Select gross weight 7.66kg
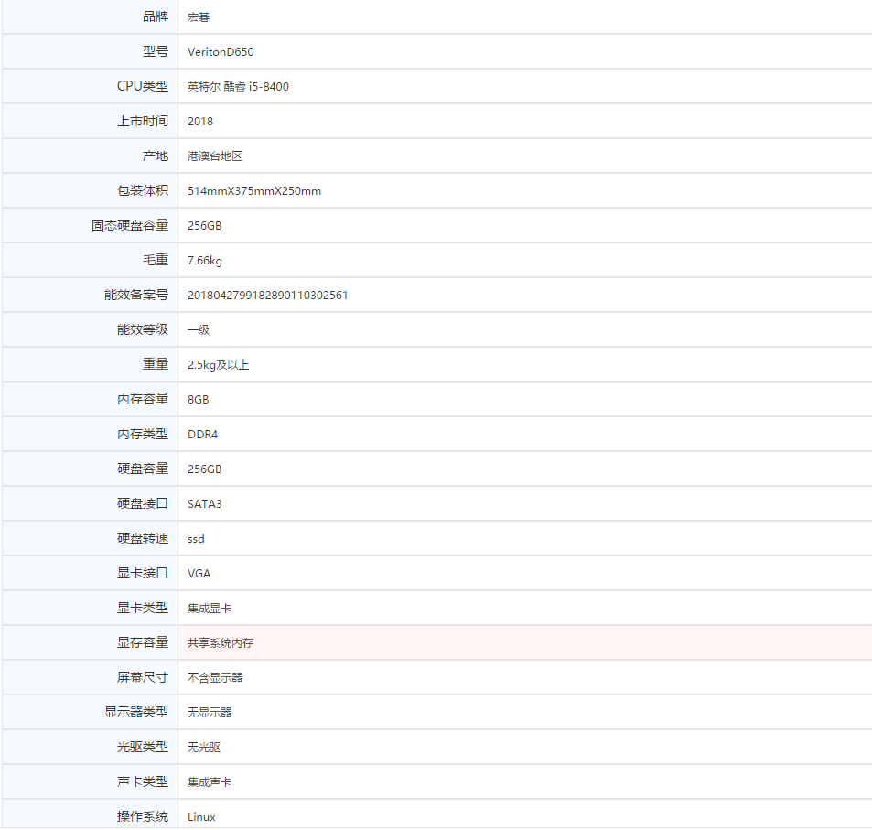This screenshot has width=872, height=830. pos(205,261)
